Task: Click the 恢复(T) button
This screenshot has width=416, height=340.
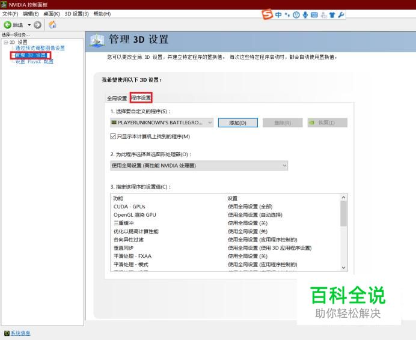Action: (x=328, y=123)
